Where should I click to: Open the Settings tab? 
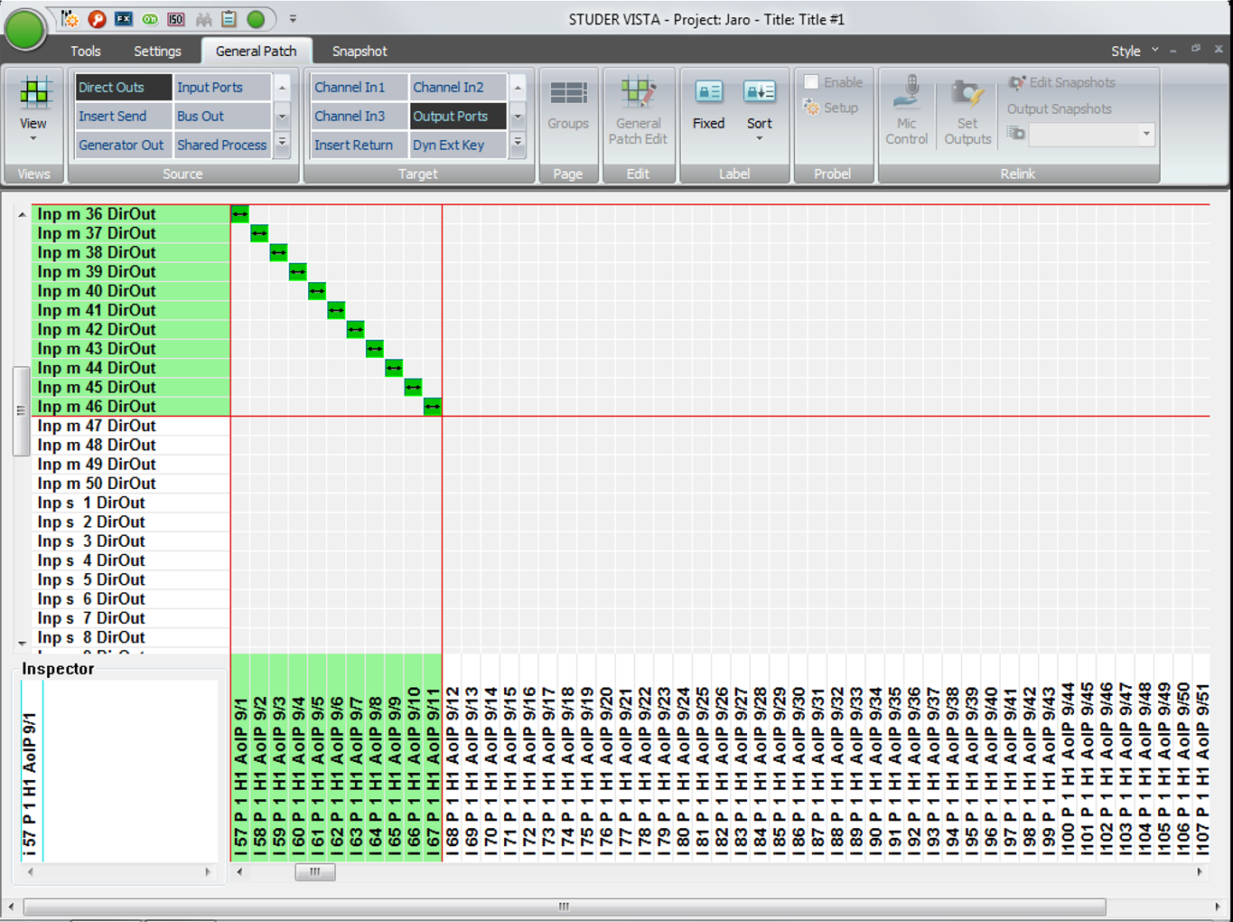coord(157,52)
